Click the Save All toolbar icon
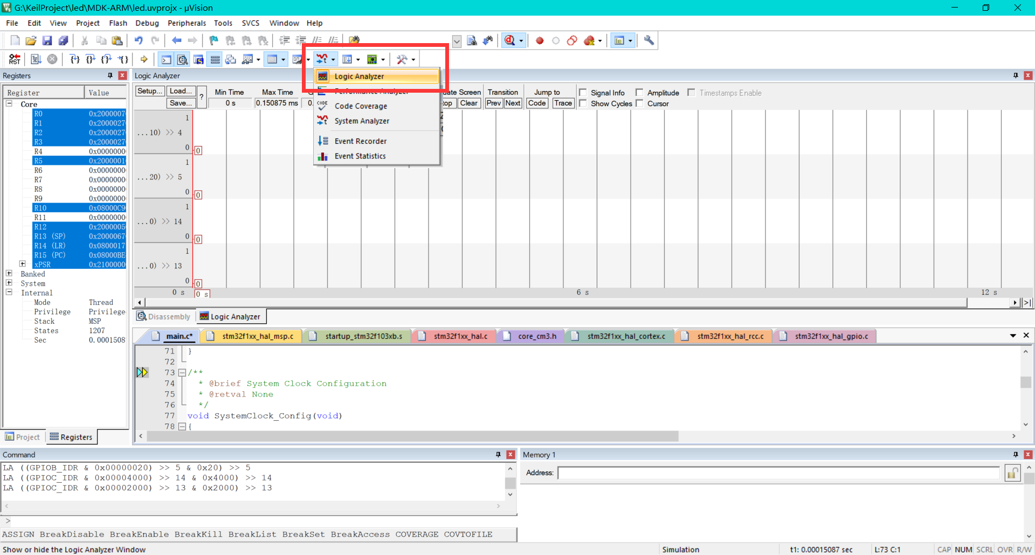 (x=63, y=40)
